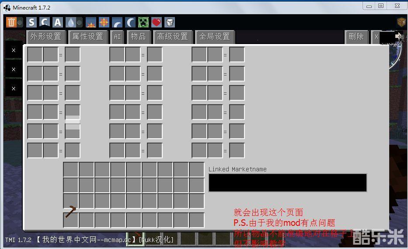Image resolution: width=408 pixels, height=249 pixels.
Task: Click the rain water-drop icon
Action: [x=71, y=22]
